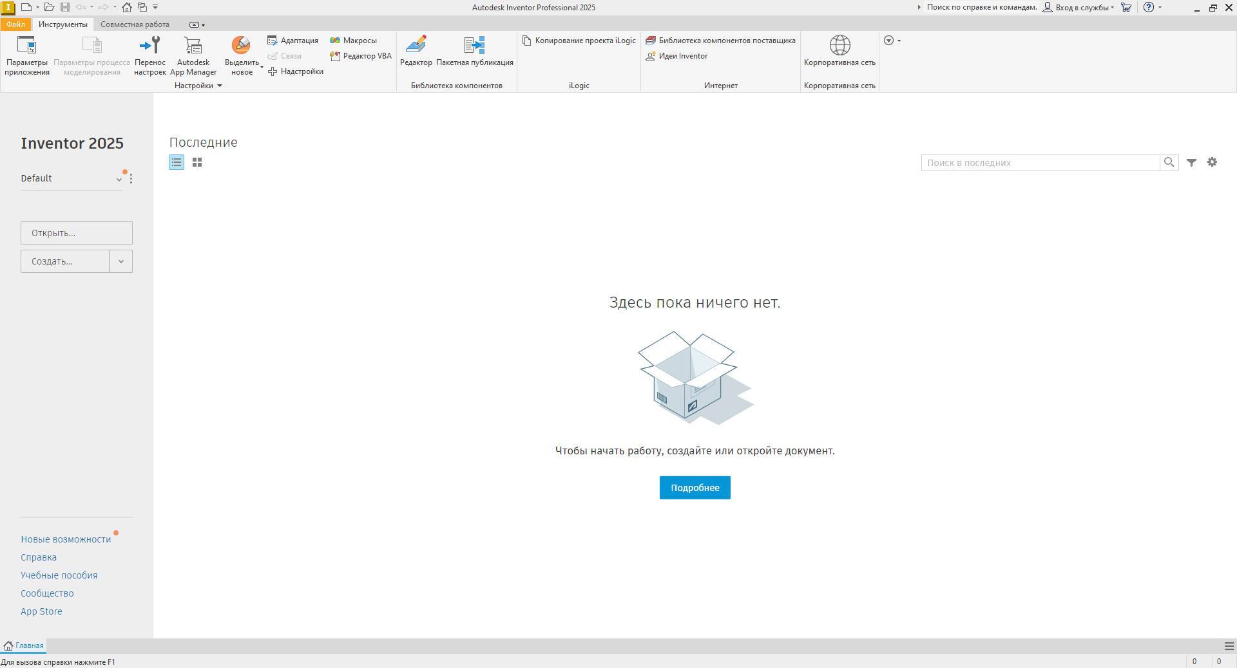The image size is (1237, 668).
Task: Click the Поиск в последних search field
Action: [1040, 163]
